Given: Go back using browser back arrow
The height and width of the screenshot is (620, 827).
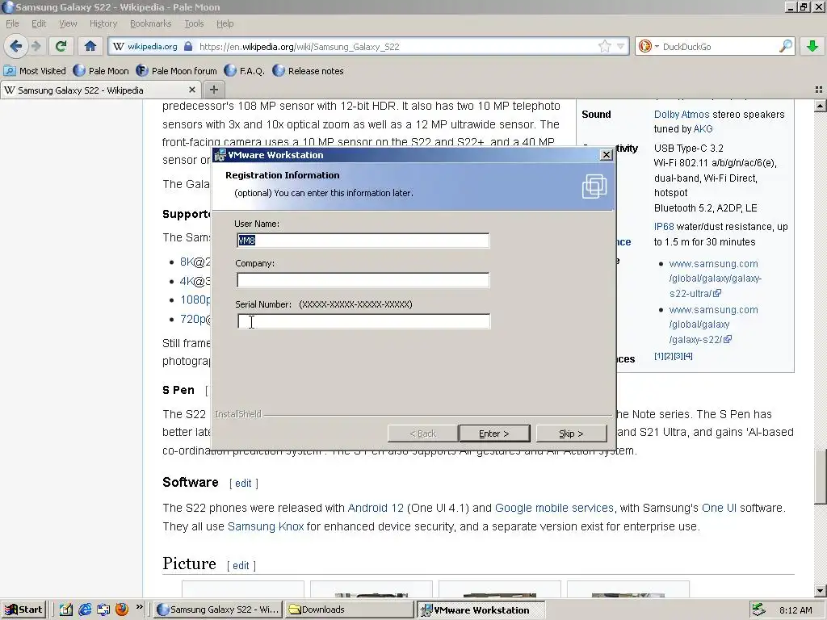Looking at the screenshot, I should point(16,46).
